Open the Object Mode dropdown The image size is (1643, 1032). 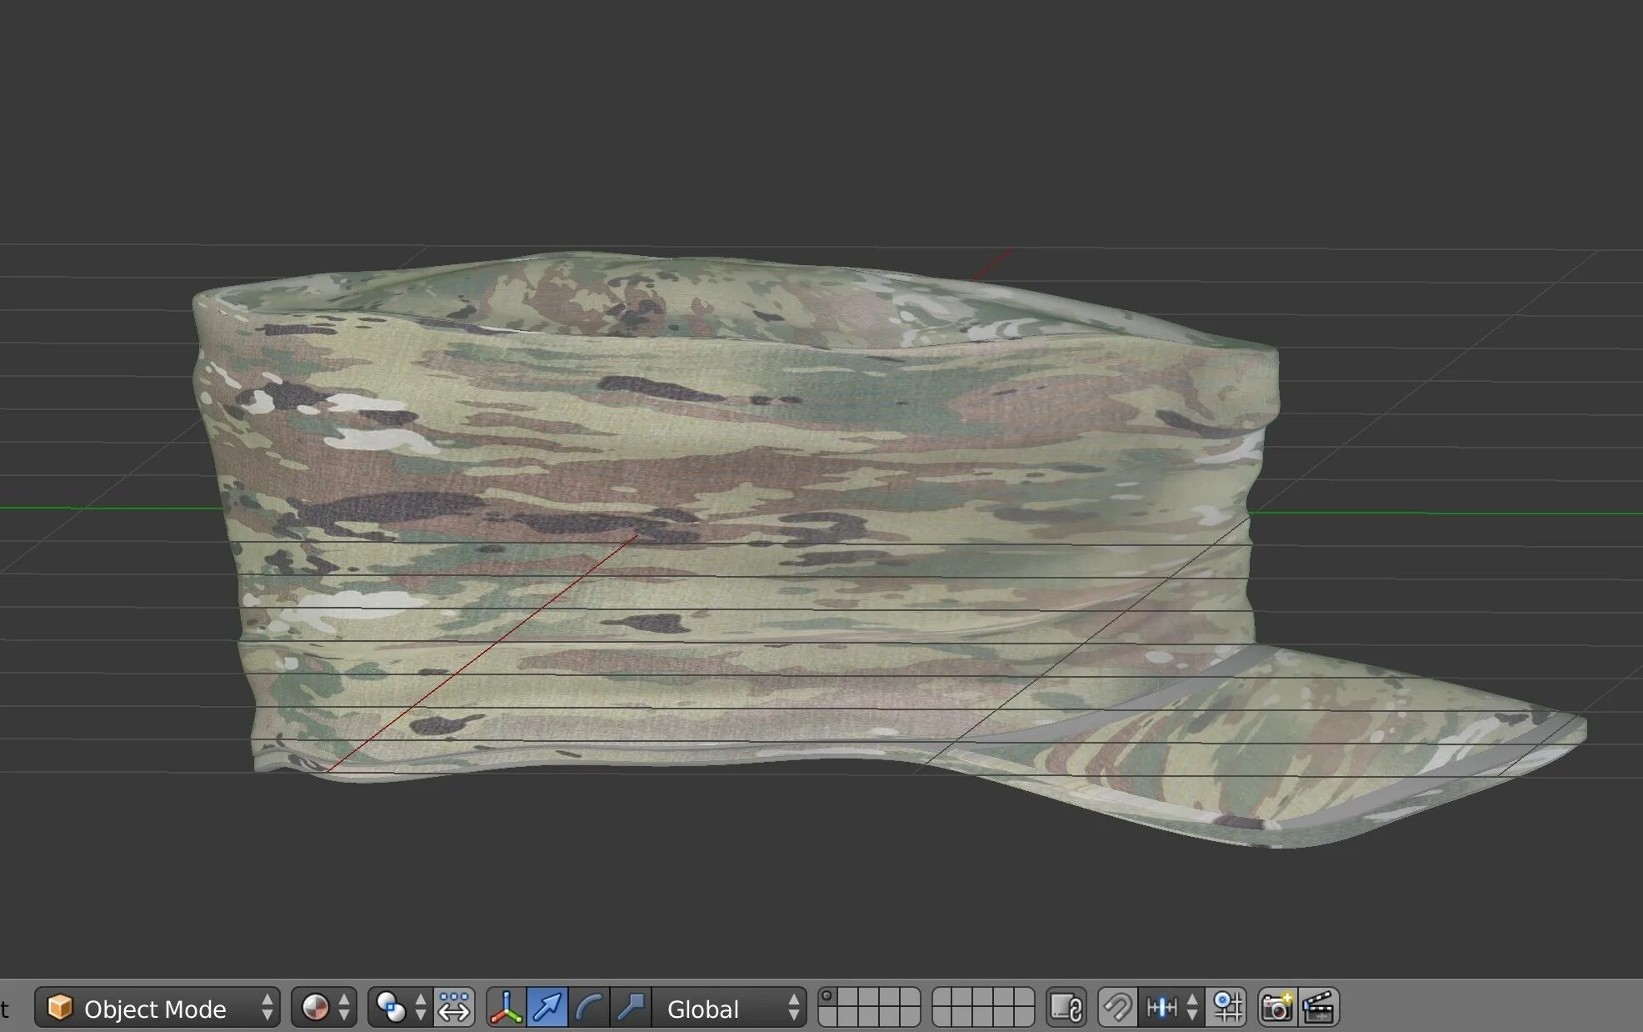[x=157, y=1009]
